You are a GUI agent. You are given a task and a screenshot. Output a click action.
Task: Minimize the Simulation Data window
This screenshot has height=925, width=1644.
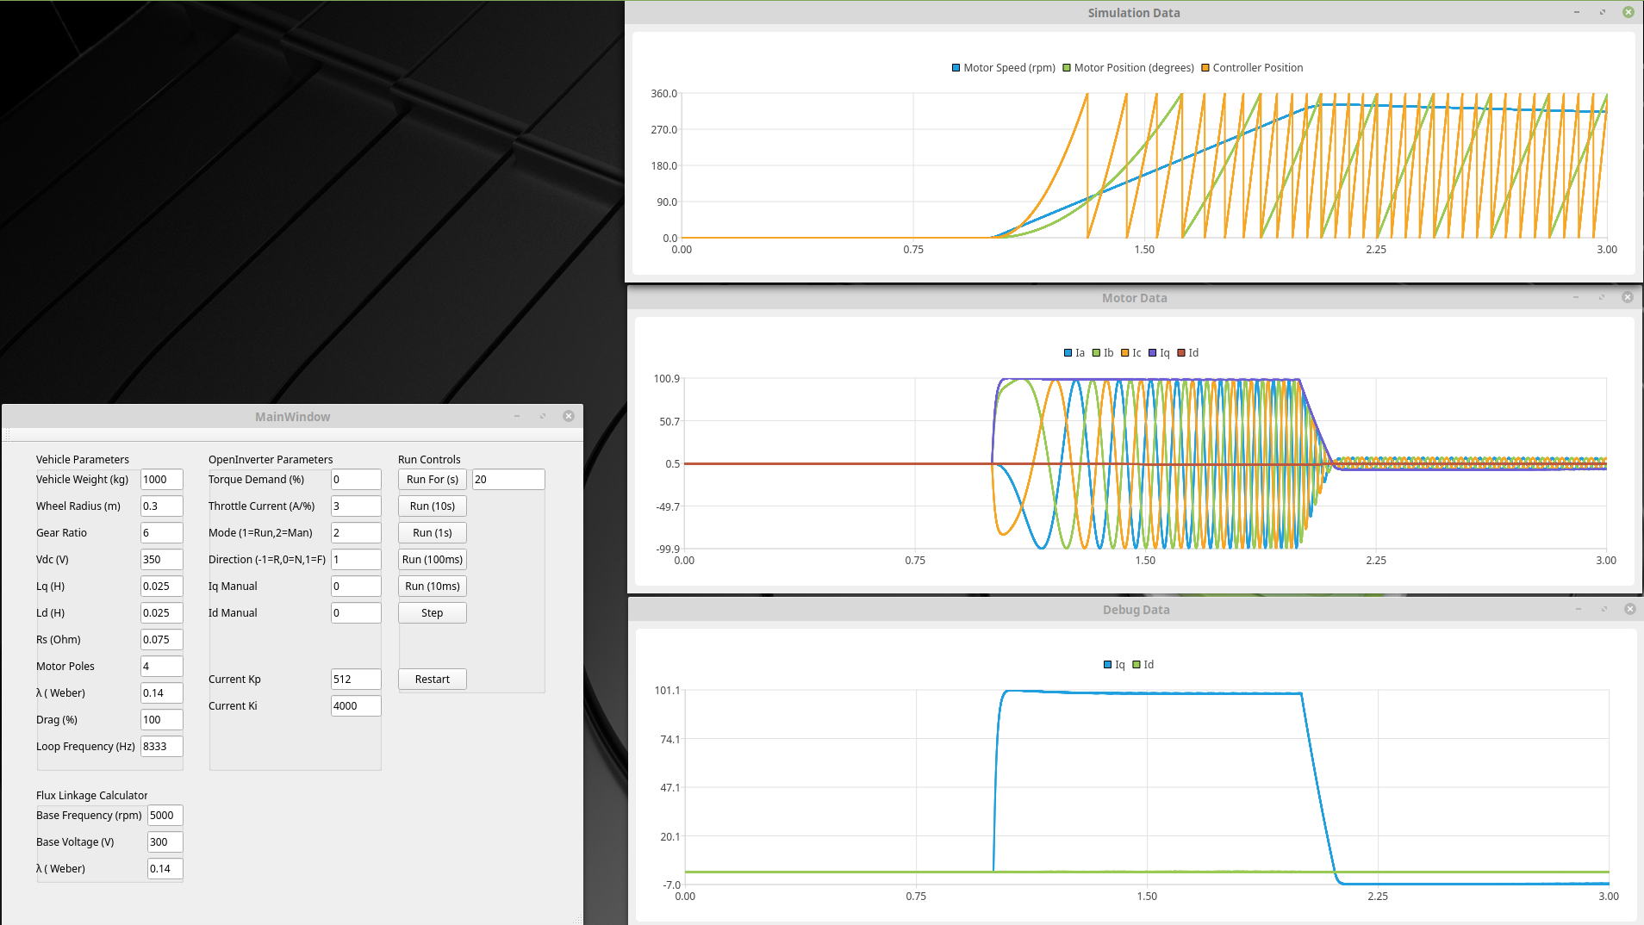click(x=1577, y=12)
